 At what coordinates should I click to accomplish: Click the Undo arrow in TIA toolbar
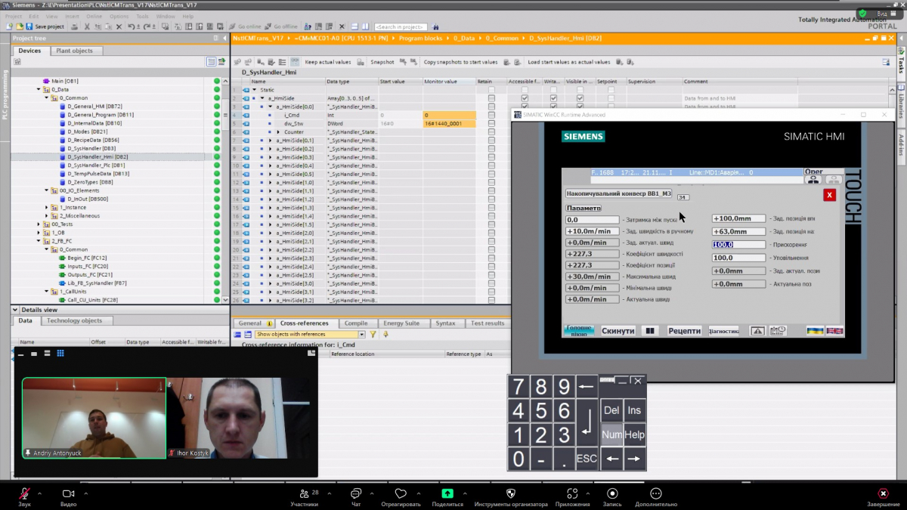pos(131,26)
